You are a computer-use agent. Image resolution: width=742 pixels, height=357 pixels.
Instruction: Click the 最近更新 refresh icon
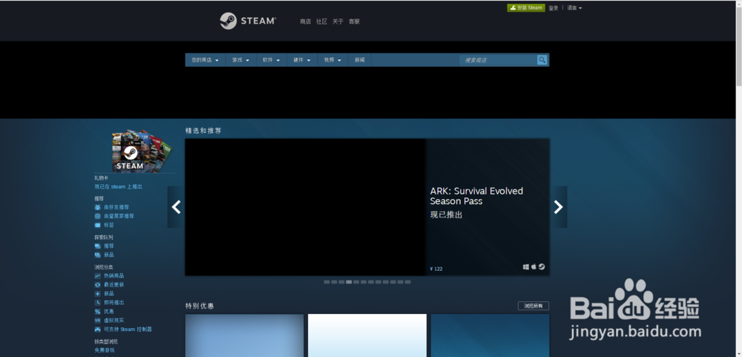(x=97, y=284)
